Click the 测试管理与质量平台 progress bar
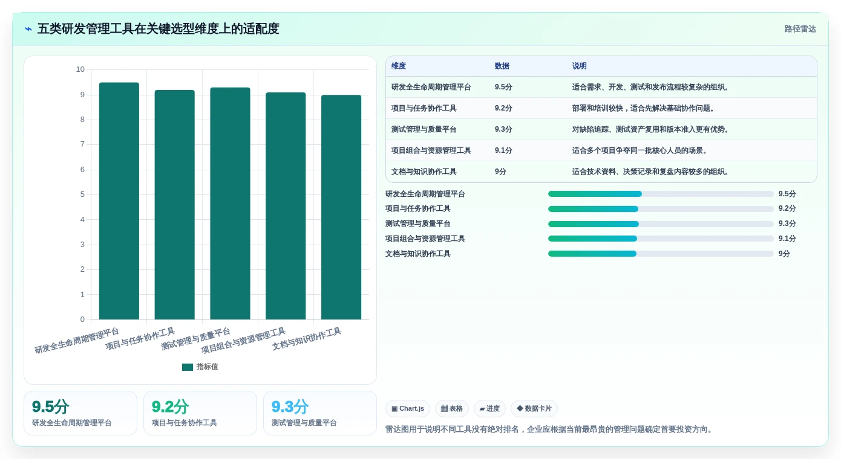This screenshot has width=841, height=459. click(x=661, y=224)
